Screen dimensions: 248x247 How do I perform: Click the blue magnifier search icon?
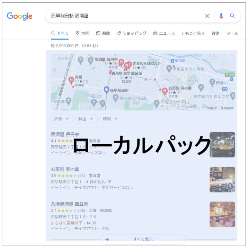(232, 16)
